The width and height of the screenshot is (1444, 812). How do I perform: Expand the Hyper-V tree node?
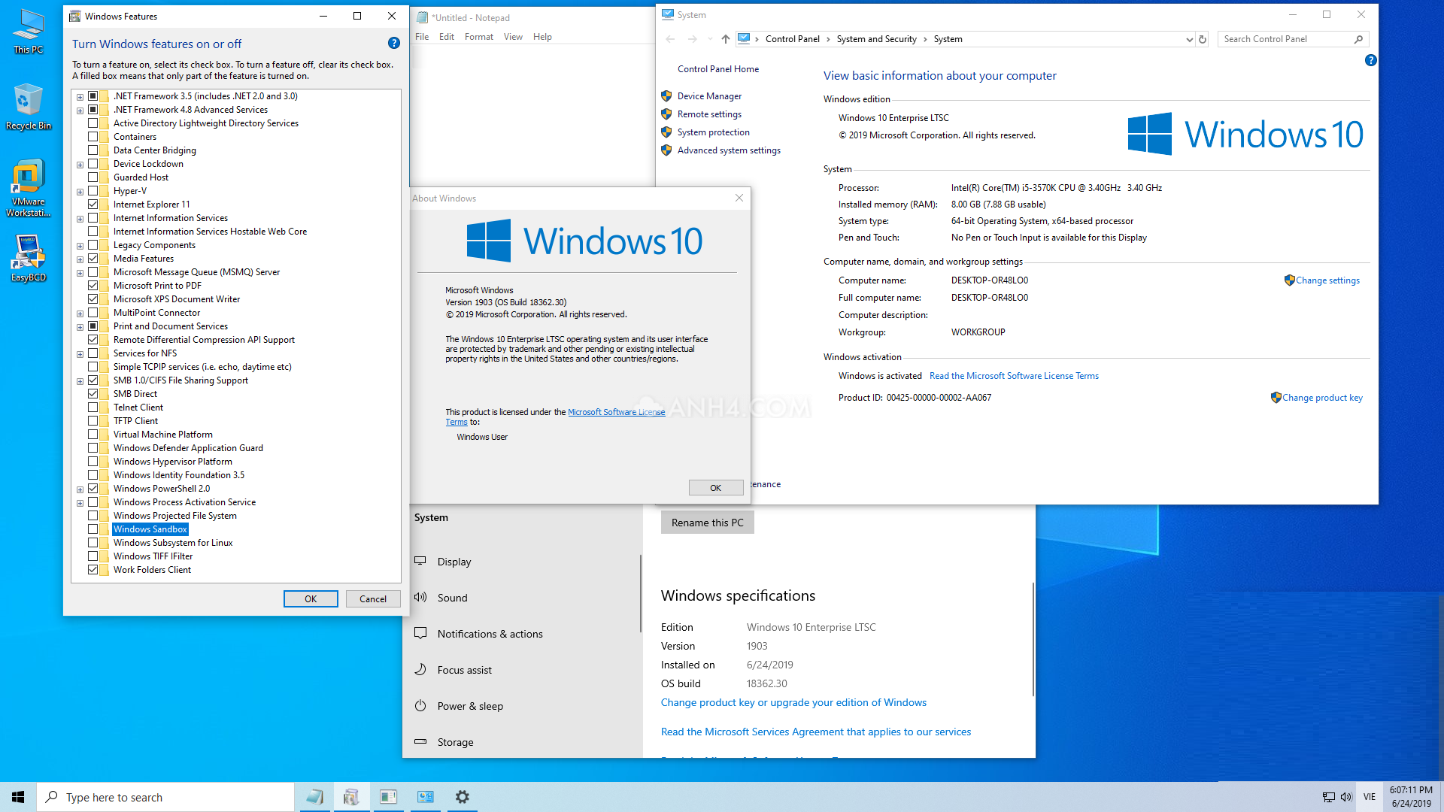coord(80,192)
